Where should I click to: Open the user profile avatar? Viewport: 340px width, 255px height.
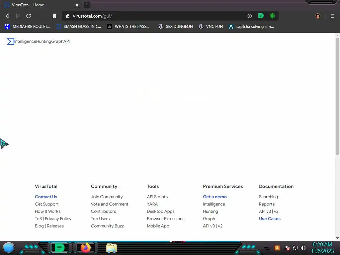point(318,16)
